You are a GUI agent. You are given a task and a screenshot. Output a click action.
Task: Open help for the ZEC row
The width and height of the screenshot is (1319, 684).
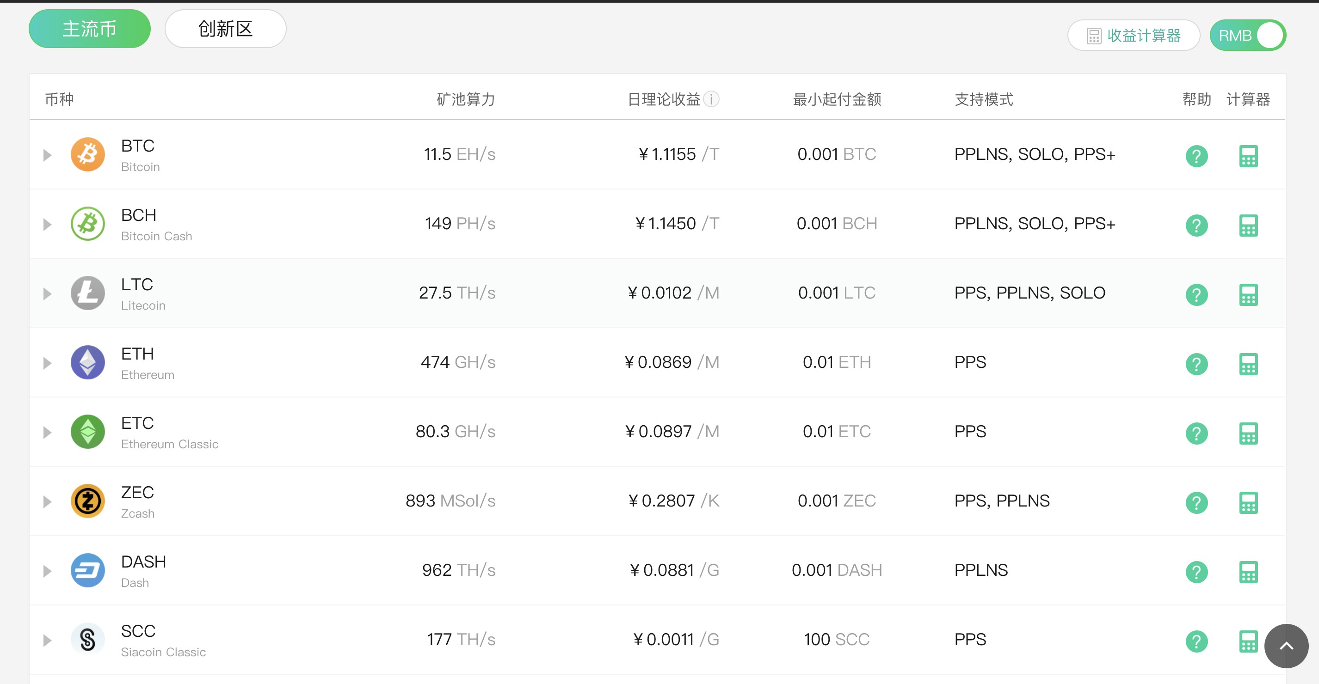(1196, 502)
